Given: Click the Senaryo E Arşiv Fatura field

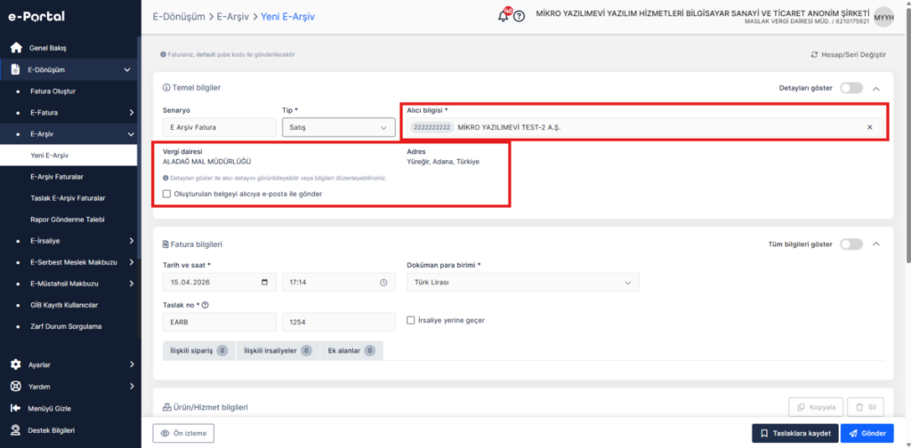Looking at the screenshot, I should (x=220, y=127).
